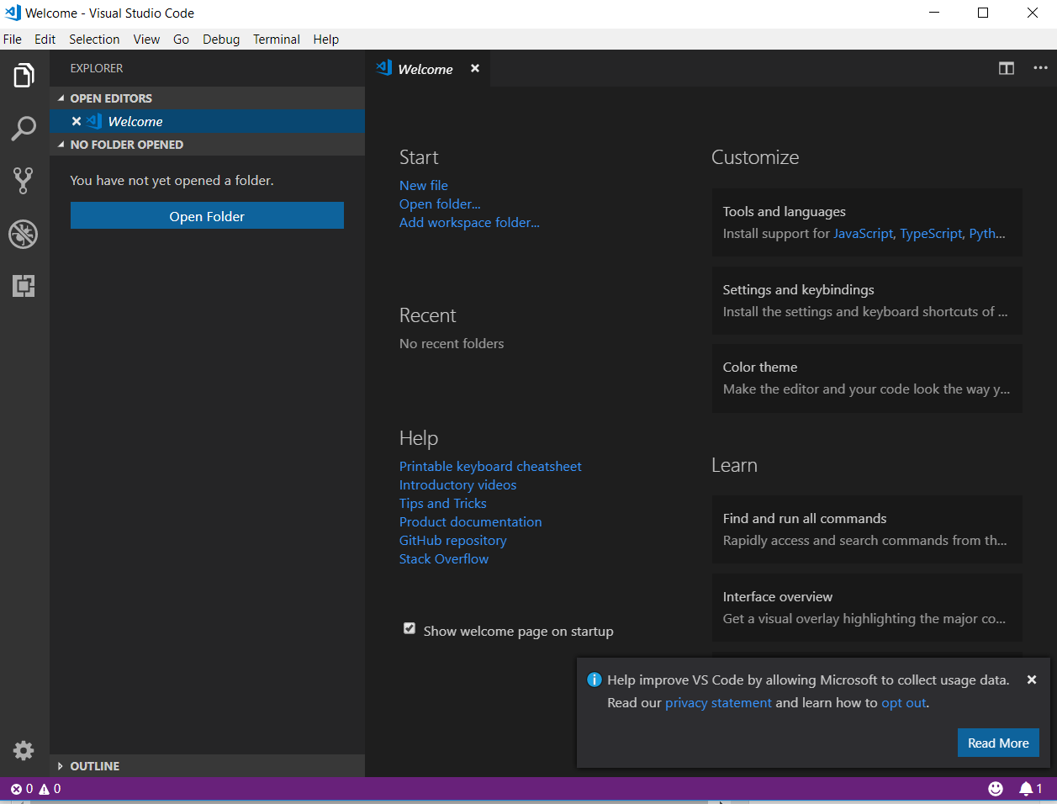Click the Manage gear icon

[x=24, y=750]
